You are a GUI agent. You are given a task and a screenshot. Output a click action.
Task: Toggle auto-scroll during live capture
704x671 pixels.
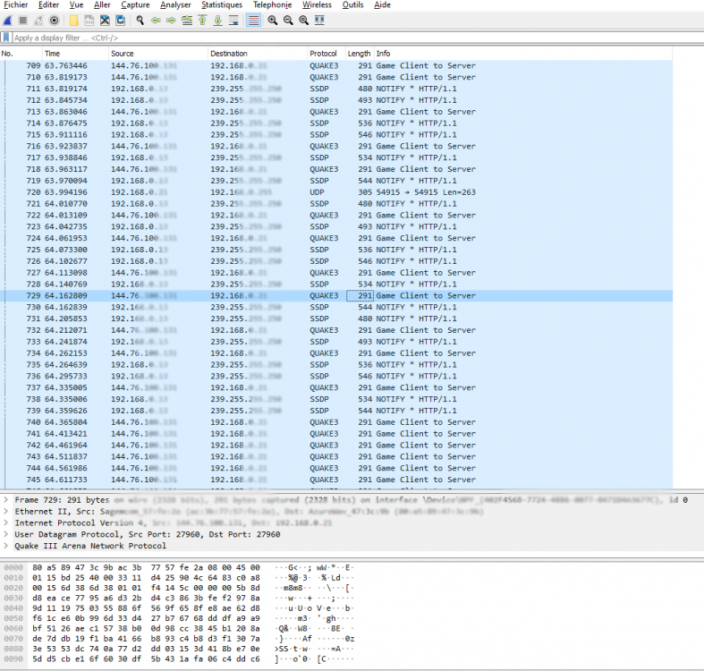[233, 21]
